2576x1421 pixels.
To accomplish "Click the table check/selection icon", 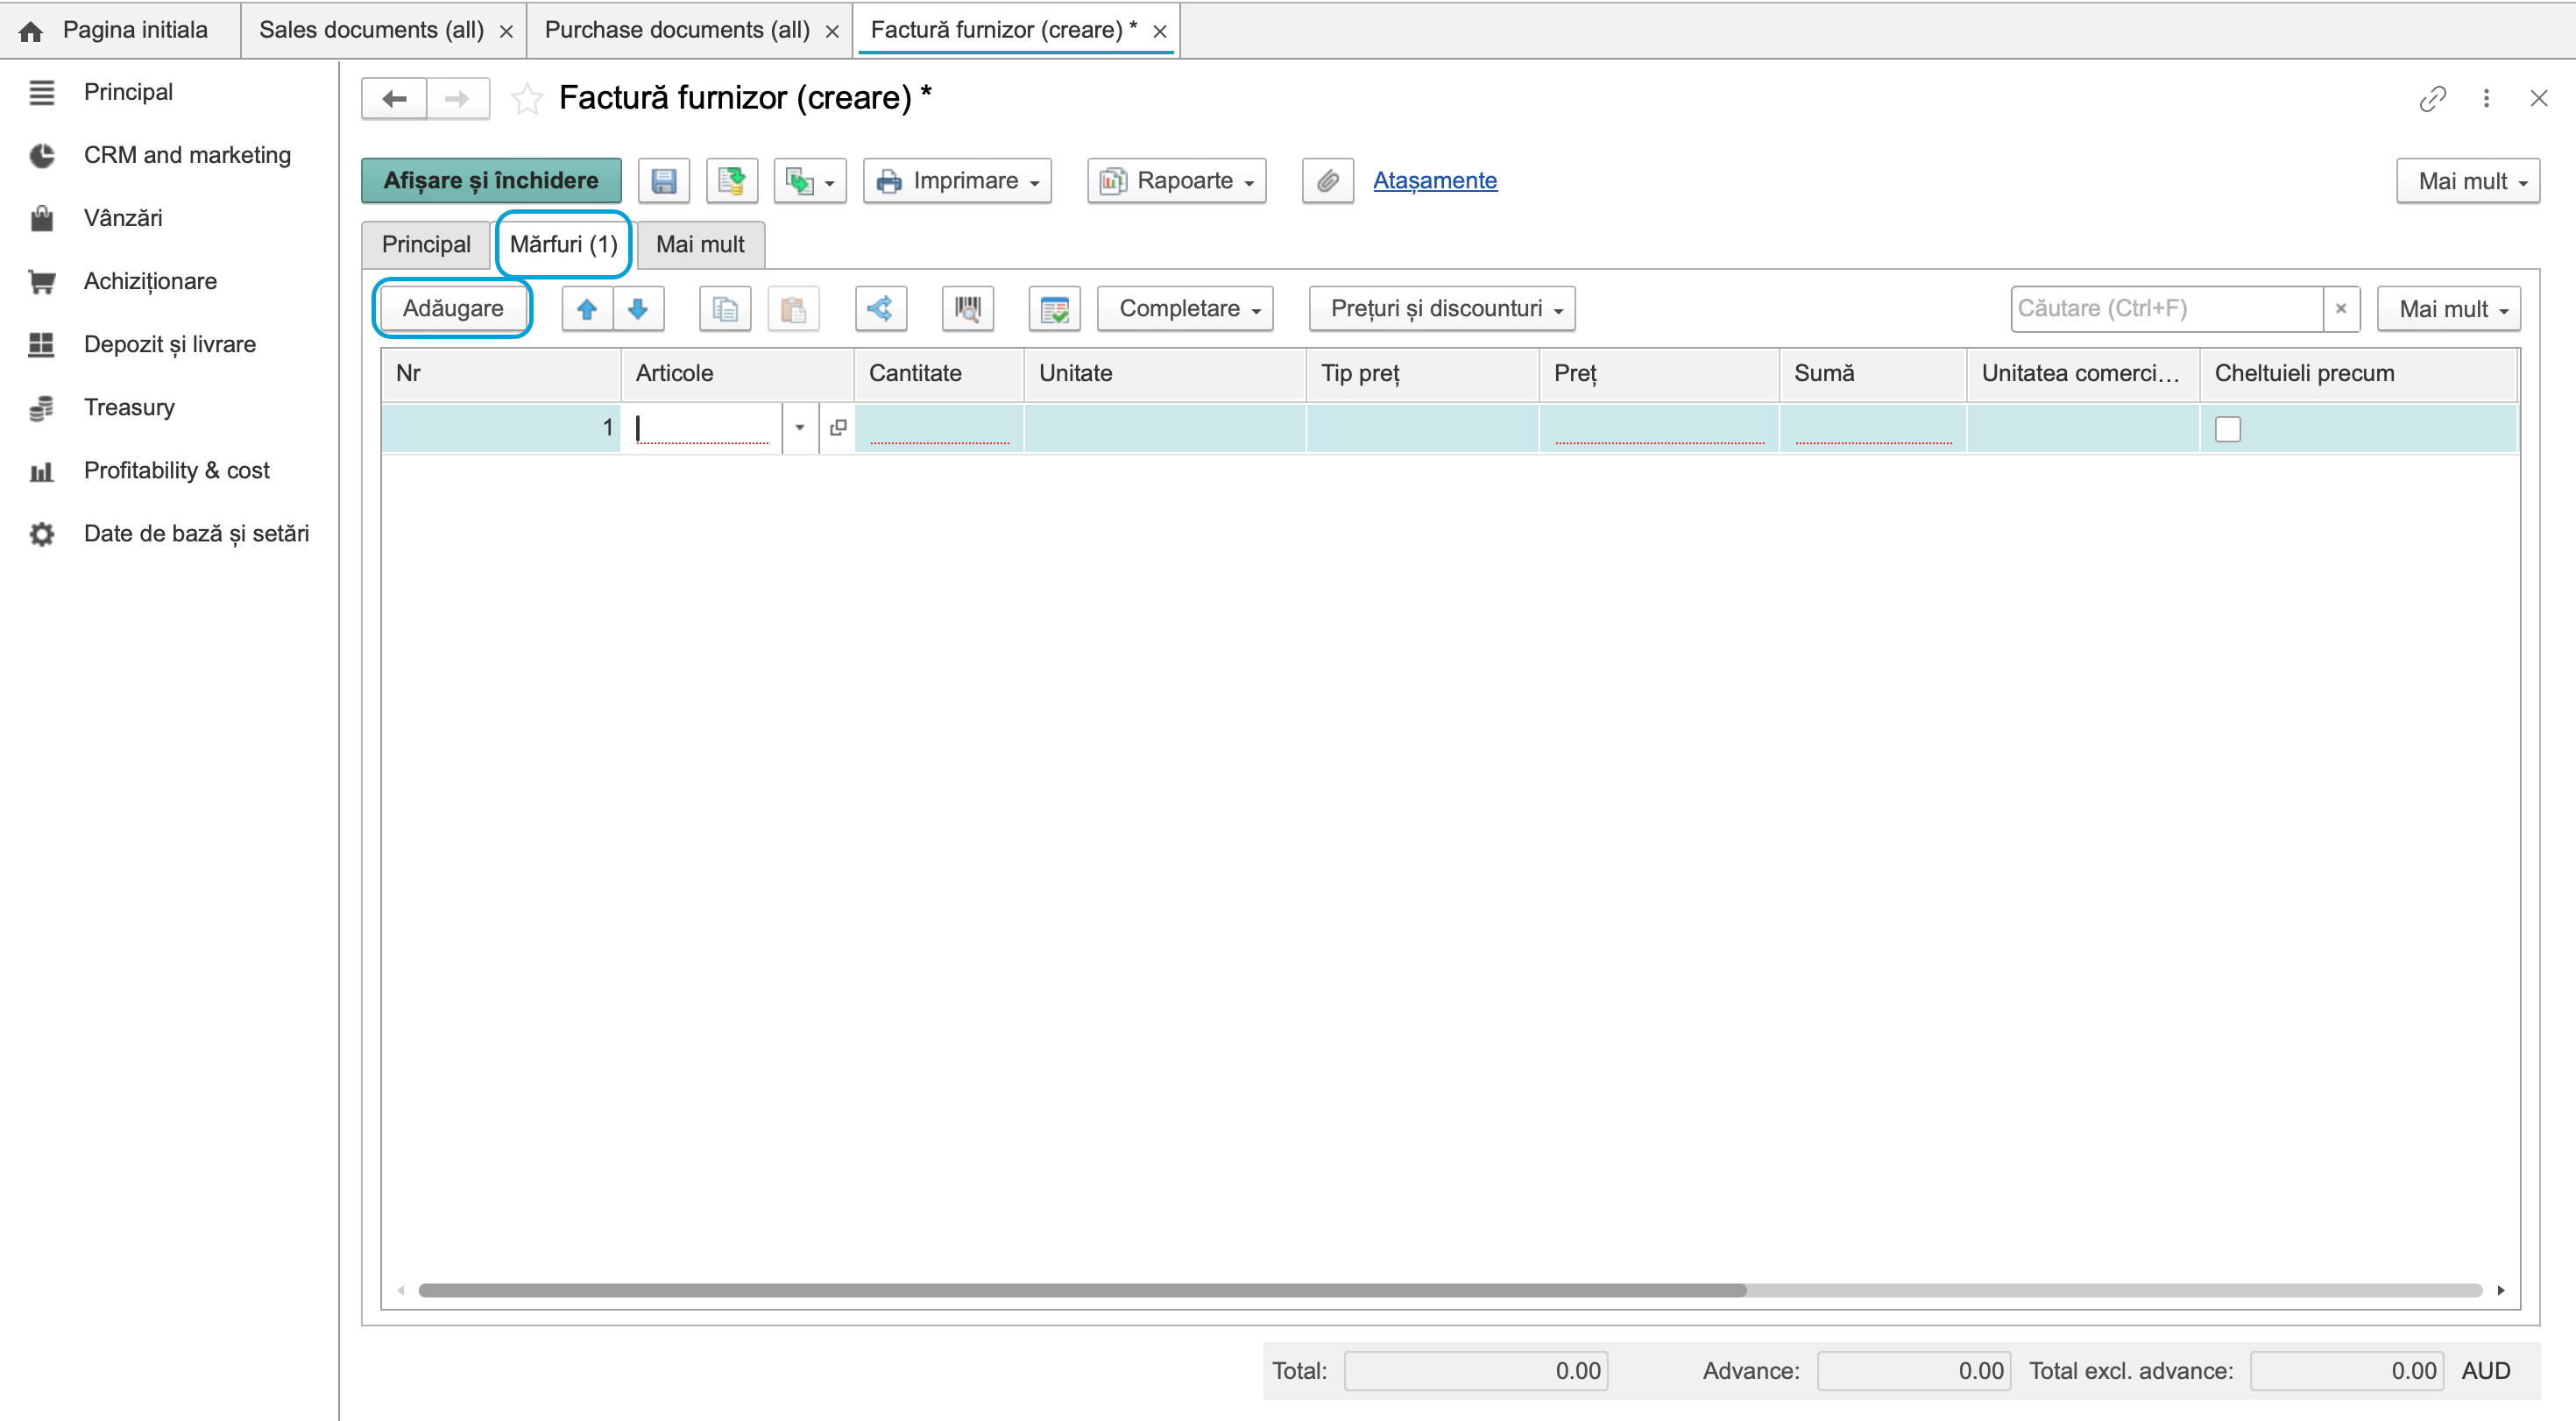I will click(1054, 309).
